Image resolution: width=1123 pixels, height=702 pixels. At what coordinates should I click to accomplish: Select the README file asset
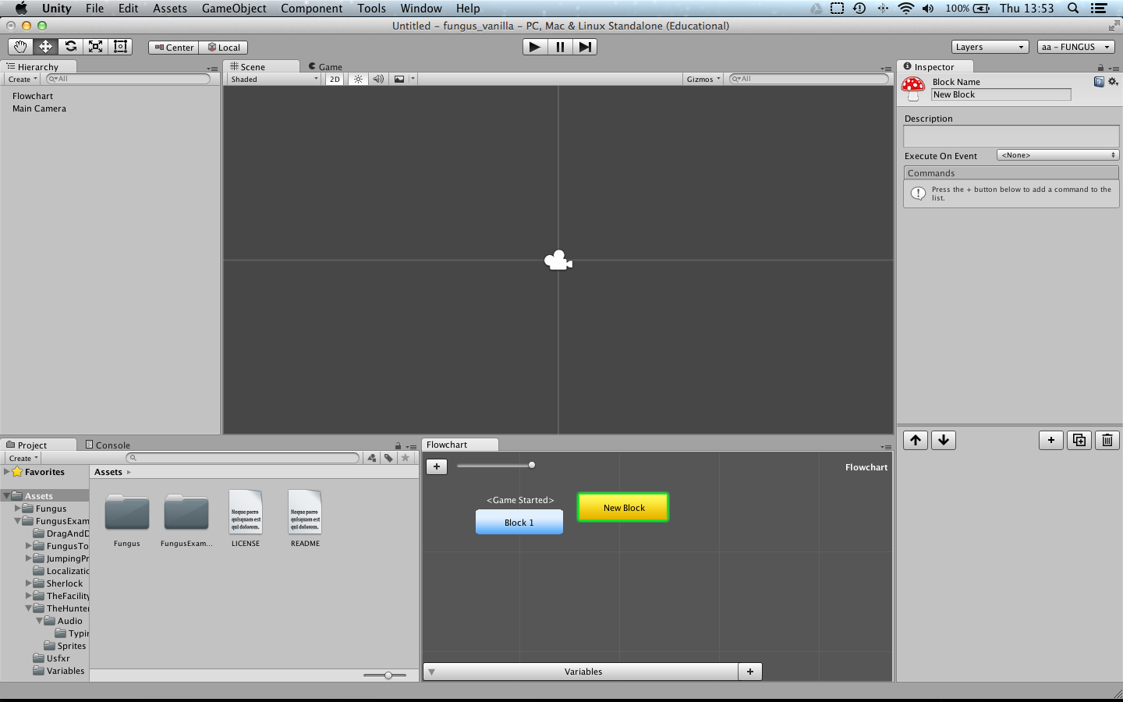point(305,518)
